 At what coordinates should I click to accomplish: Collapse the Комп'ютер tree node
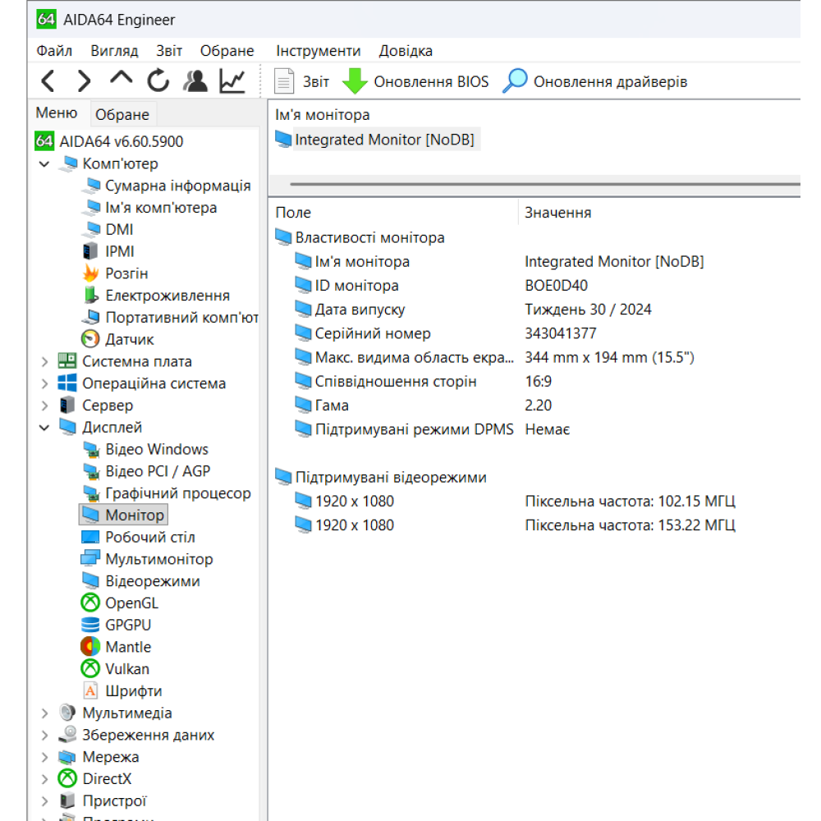(44, 164)
